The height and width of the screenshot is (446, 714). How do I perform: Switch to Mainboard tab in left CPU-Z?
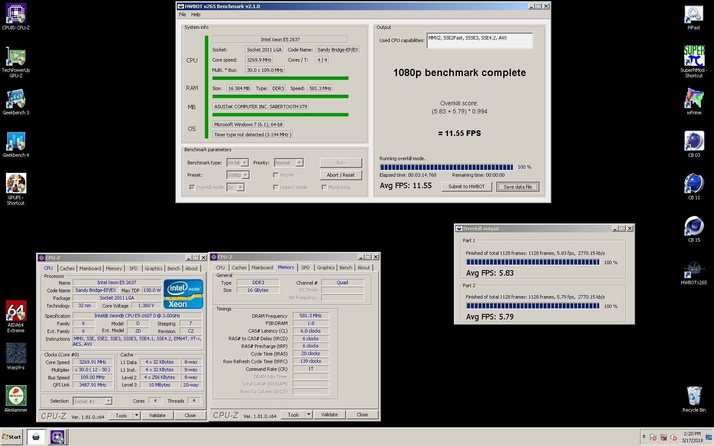pyautogui.click(x=90, y=268)
